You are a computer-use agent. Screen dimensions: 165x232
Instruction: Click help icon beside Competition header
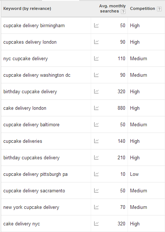159,9
